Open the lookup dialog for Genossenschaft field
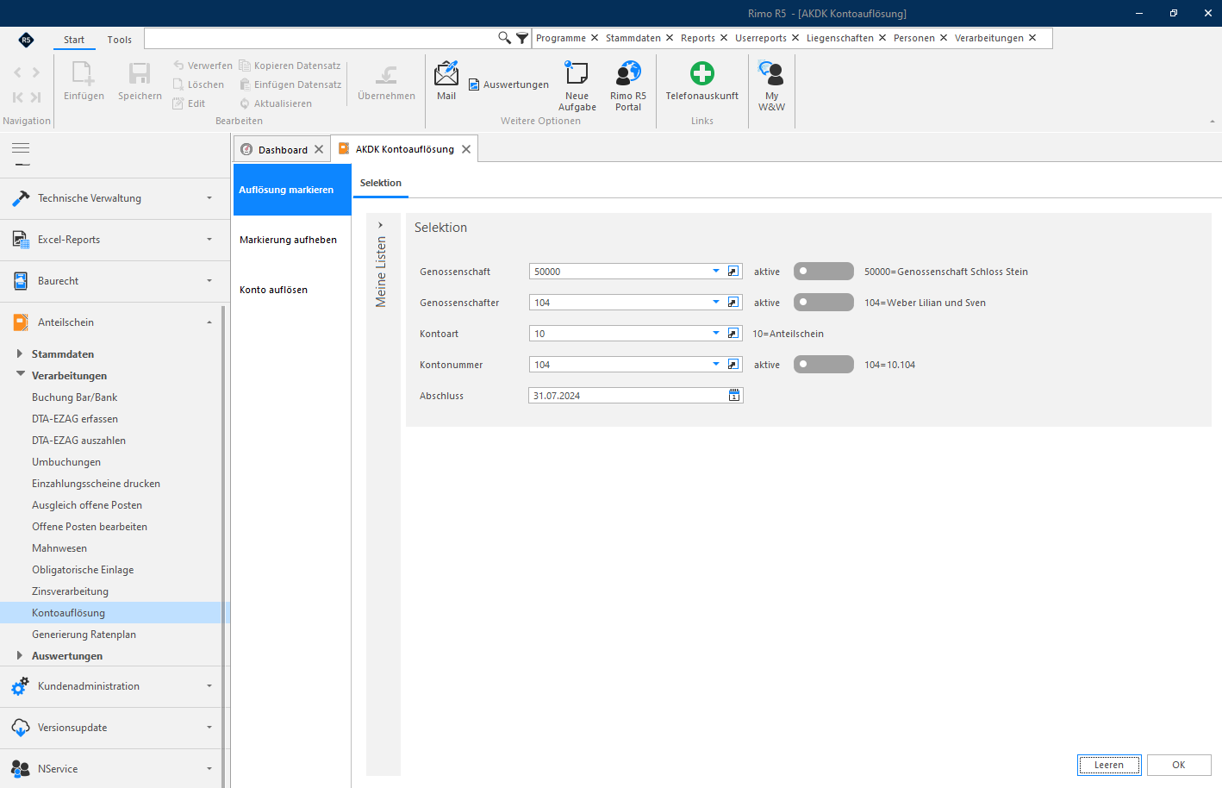The width and height of the screenshot is (1222, 788). pyautogui.click(x=733, y=272)
